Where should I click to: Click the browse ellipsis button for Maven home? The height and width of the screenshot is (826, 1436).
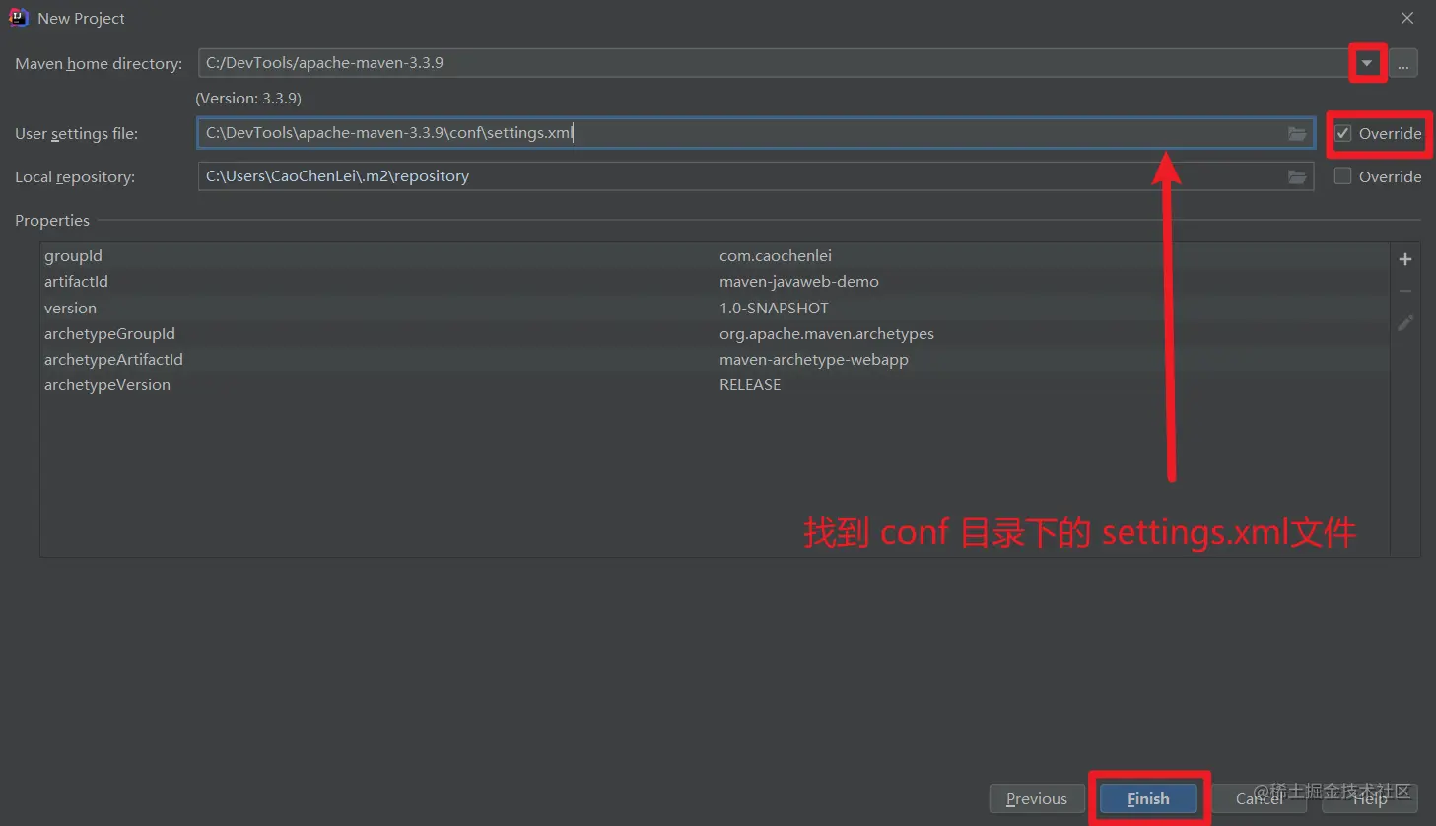click(x=1403, y=63)
